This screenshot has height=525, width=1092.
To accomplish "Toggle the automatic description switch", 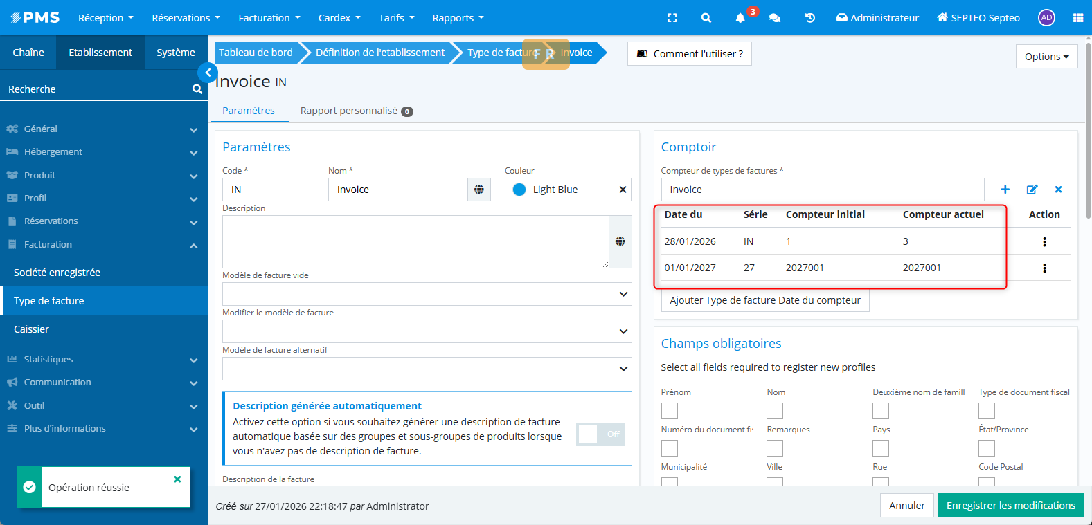I will (x=600, y=434).
